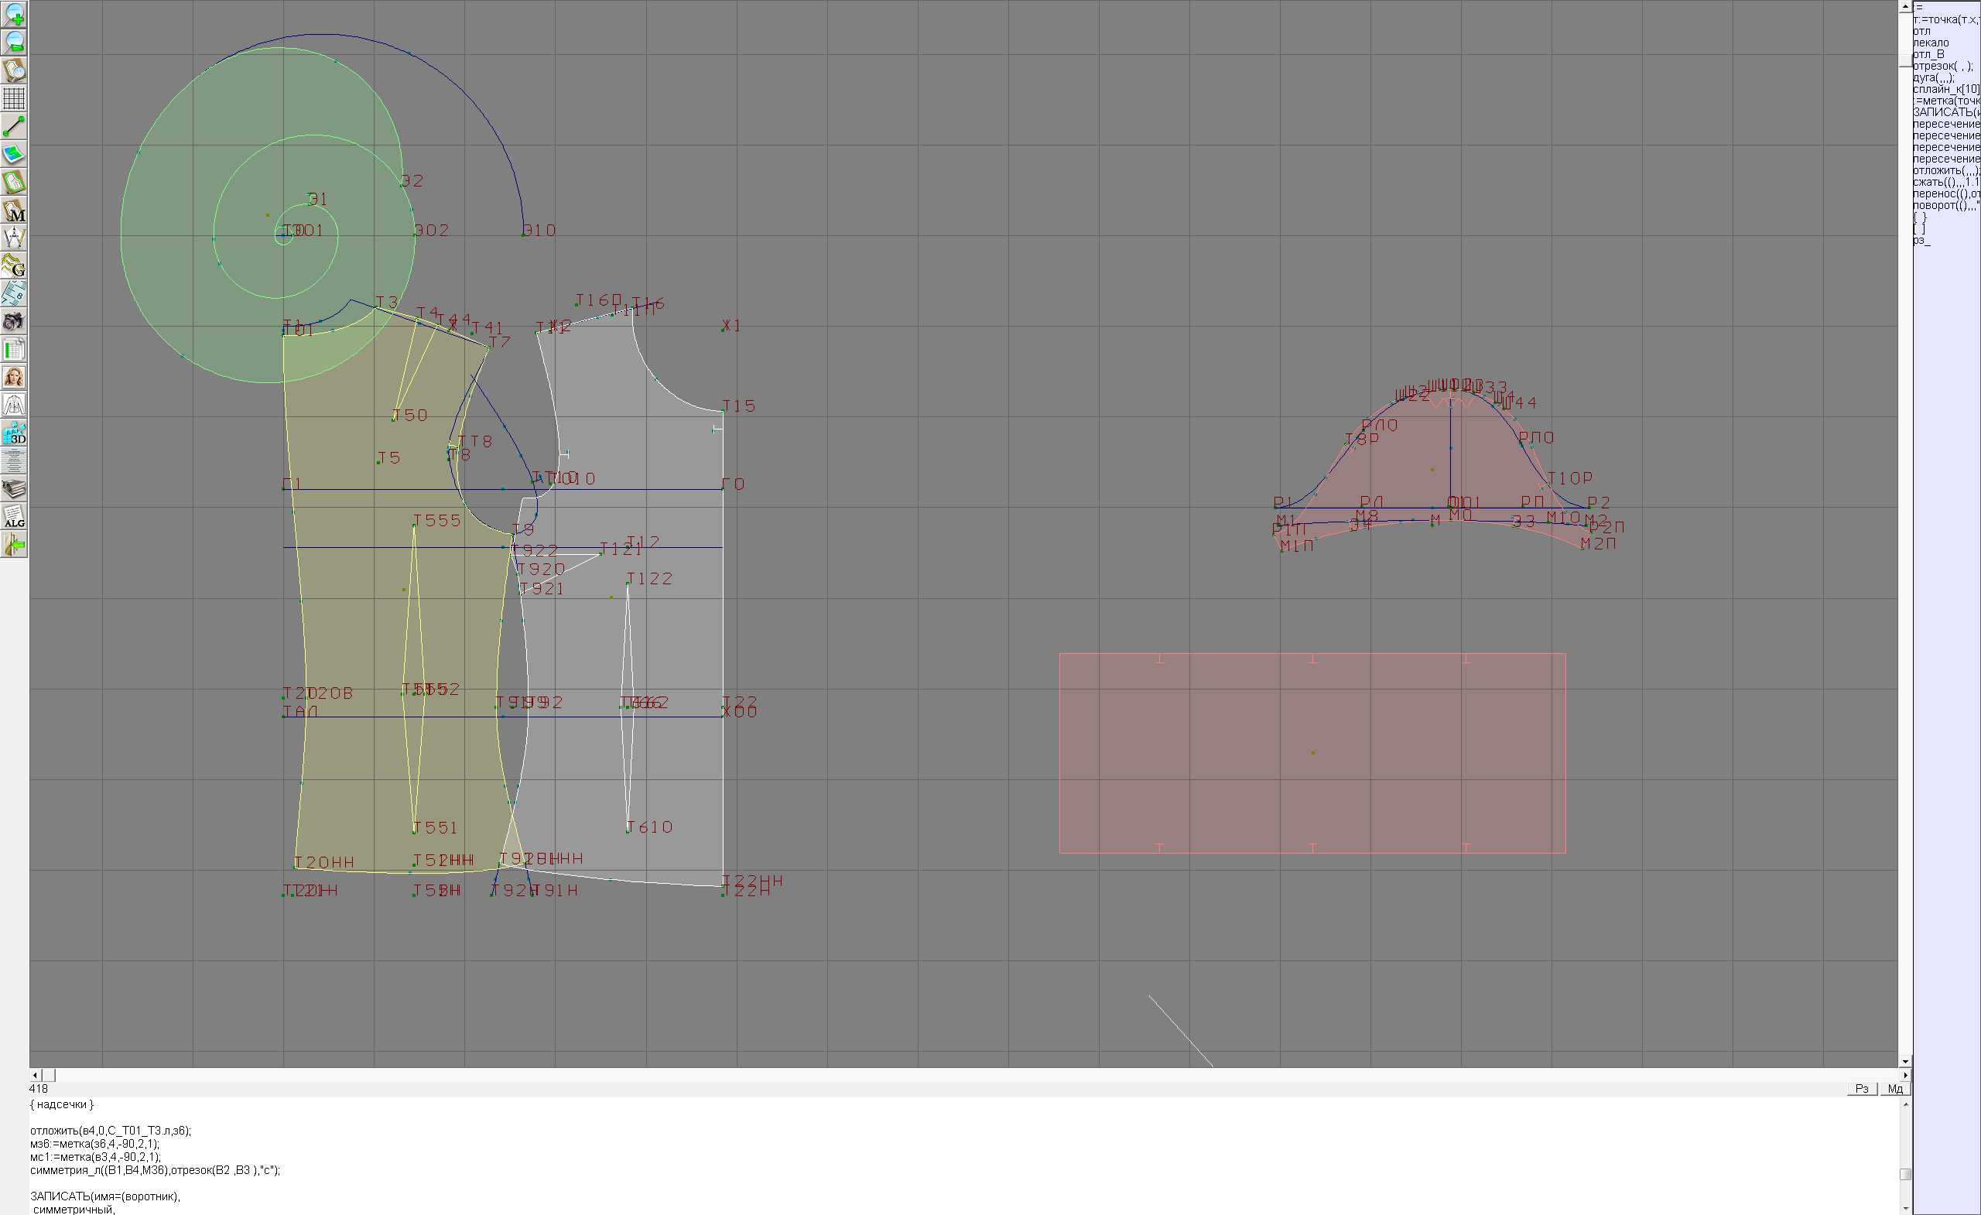Click the zoom out magnifier icon
1981x1215 pixels.
(x=14, y=42)
